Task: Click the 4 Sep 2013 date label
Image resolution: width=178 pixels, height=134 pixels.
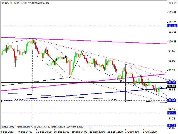Action: tap(8, 131)
